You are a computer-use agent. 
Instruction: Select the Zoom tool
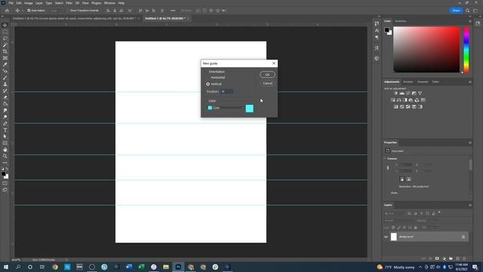(x=5, y=156)
